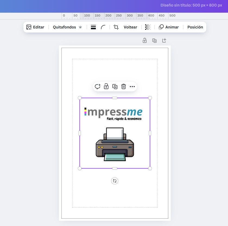228x226 pixels.
Task: Open the corner rounding control
Action: pyautogui.click(x=103, y=27)
